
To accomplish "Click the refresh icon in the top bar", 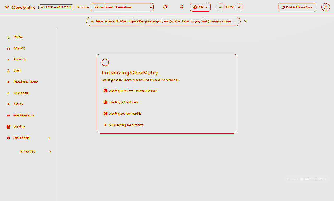I will pos(165,7).
